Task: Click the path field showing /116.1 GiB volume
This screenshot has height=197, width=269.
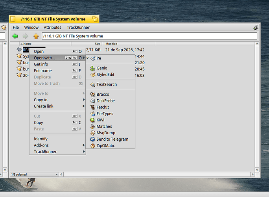Action: tap(149, 36)
